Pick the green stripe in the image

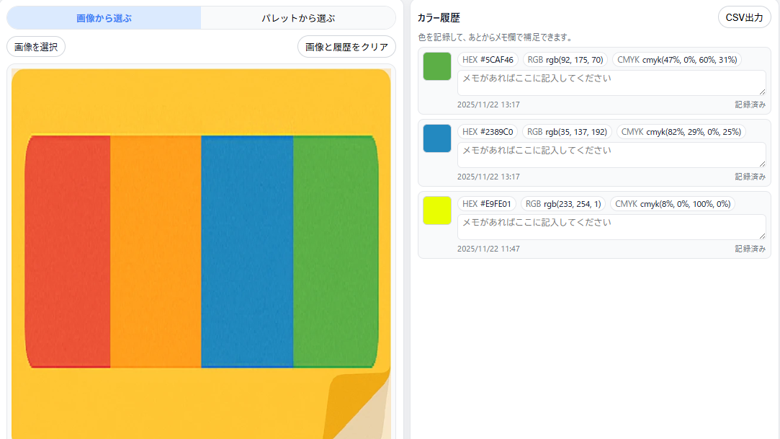click(x=335, y=251)
